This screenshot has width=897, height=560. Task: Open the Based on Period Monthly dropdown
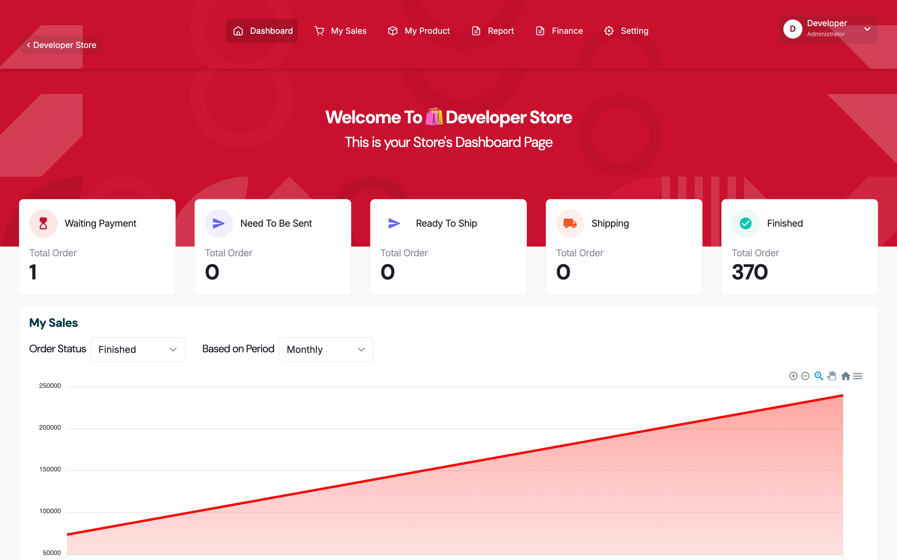[326, 349]
